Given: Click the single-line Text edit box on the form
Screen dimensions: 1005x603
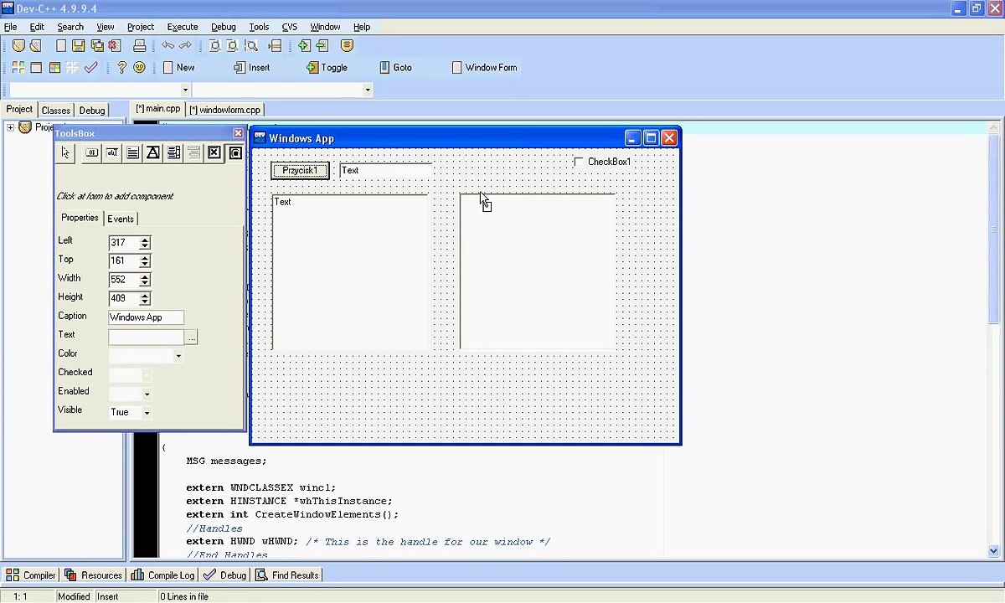Looking at the screenshot, I should (x=385, y=171).
